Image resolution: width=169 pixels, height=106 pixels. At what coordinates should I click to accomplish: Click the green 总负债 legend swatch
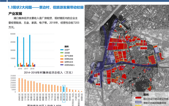[62, 53]
